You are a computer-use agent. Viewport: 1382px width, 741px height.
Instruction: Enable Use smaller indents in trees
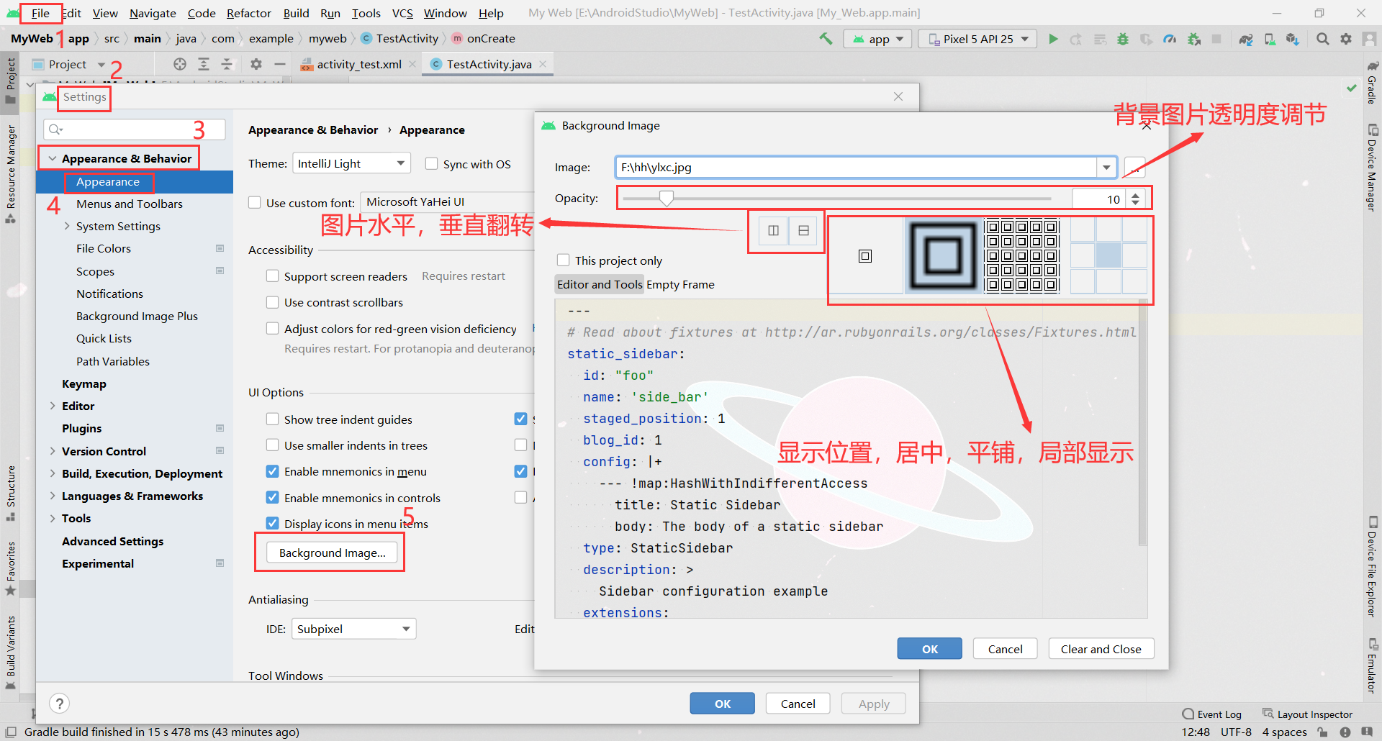pos(273,445)
